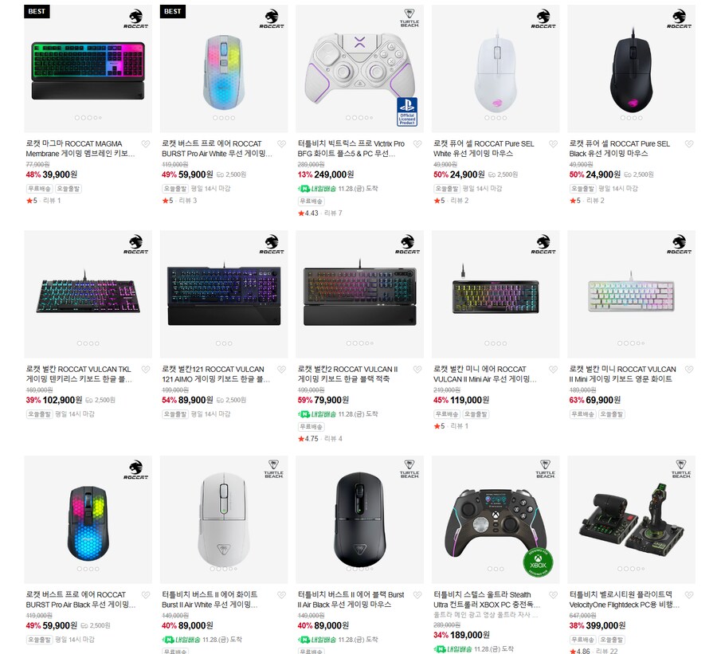Toggle wishlist heart for Victrix Pro BFG

tap(417, 144)
